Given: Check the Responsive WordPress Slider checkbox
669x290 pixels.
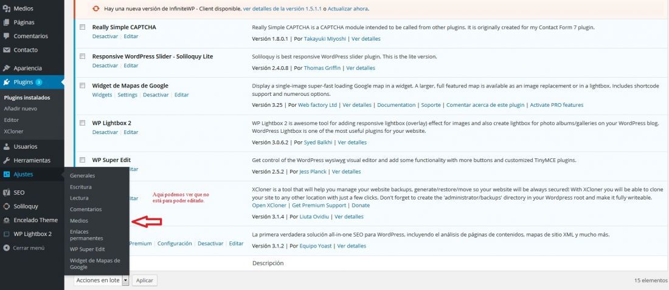Looking at the screenshot, I should pos(82,56).
